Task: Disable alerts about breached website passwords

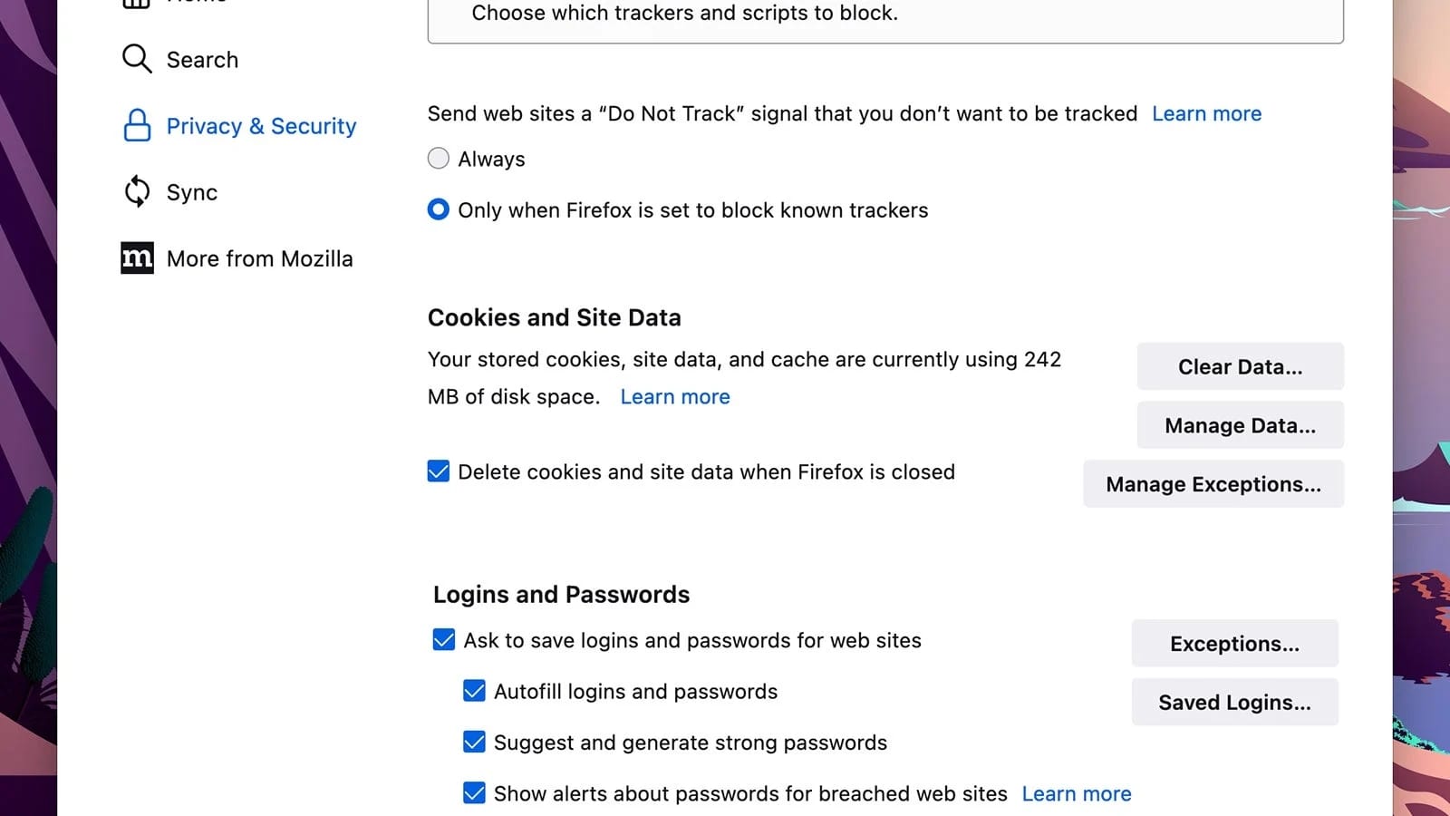Action: (474, 792)
